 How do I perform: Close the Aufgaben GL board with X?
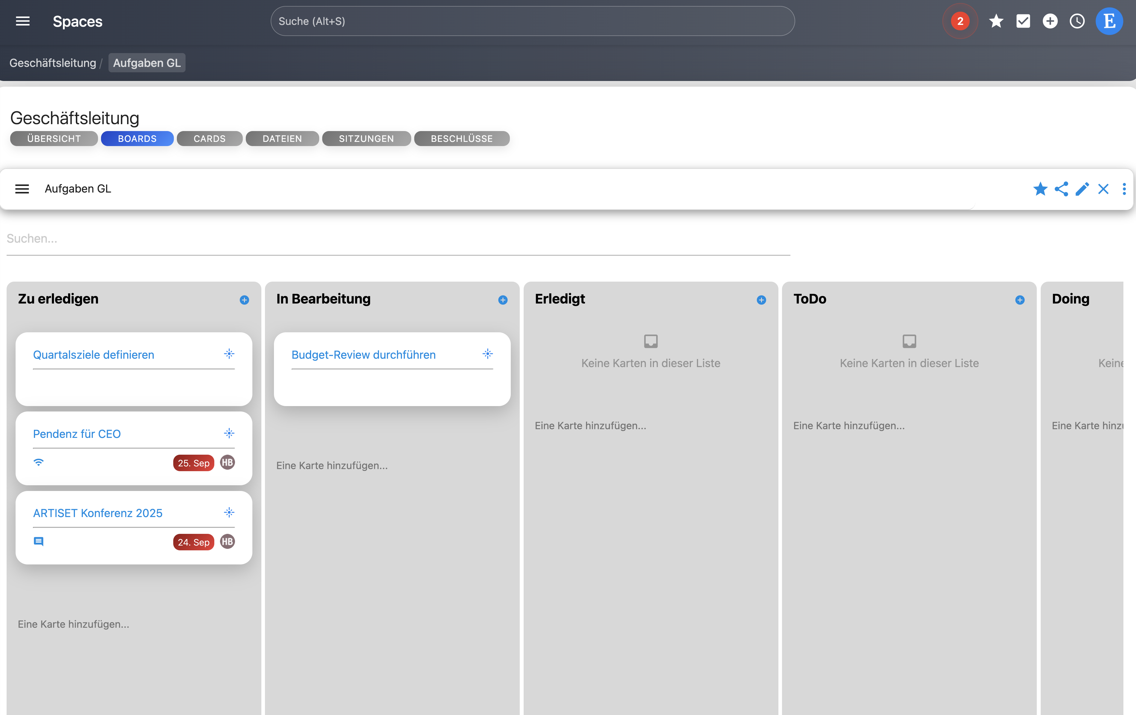pos(1103,189)
